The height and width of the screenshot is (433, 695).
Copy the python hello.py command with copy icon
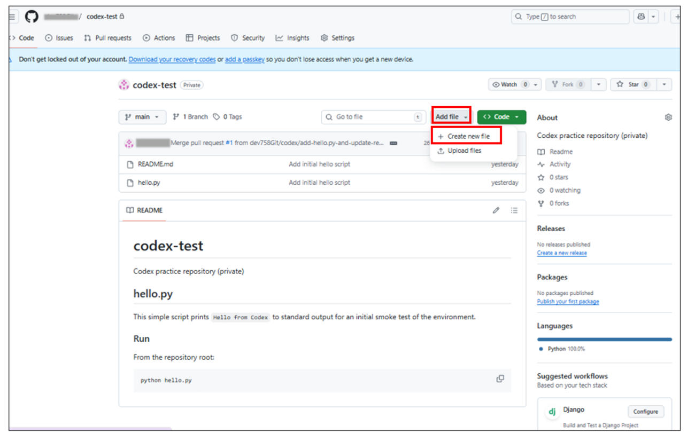tap(500, 379)
